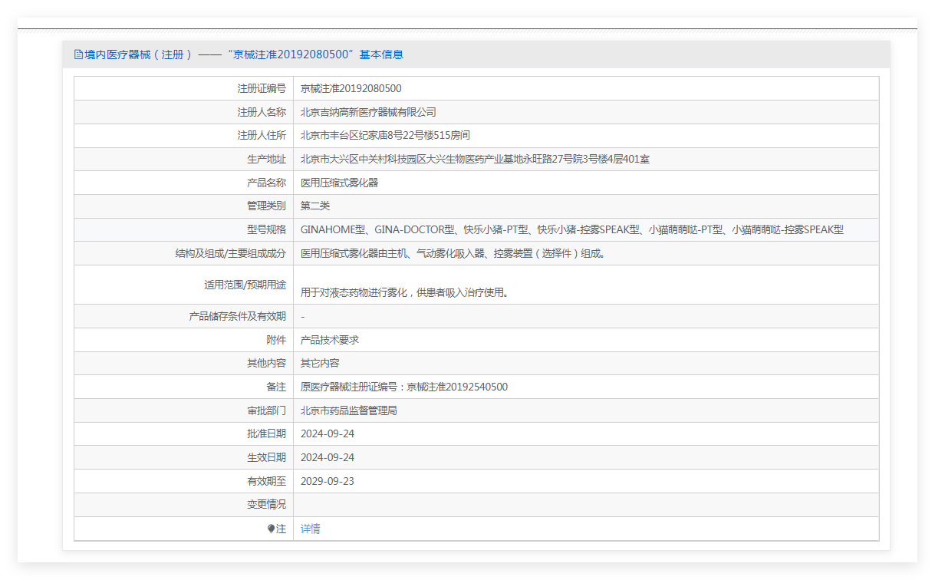Screen dimensions: 935x580
Task: Open the 详情 link in the last row
Action: click(310, 529)
